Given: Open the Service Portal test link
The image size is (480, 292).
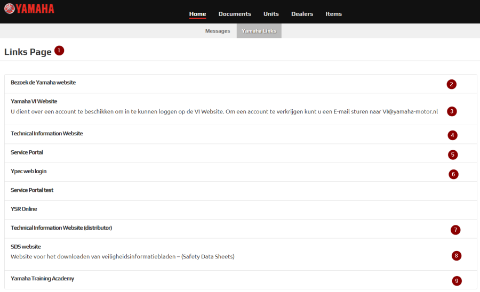Looking at the screenshot, I should (32, 190).
